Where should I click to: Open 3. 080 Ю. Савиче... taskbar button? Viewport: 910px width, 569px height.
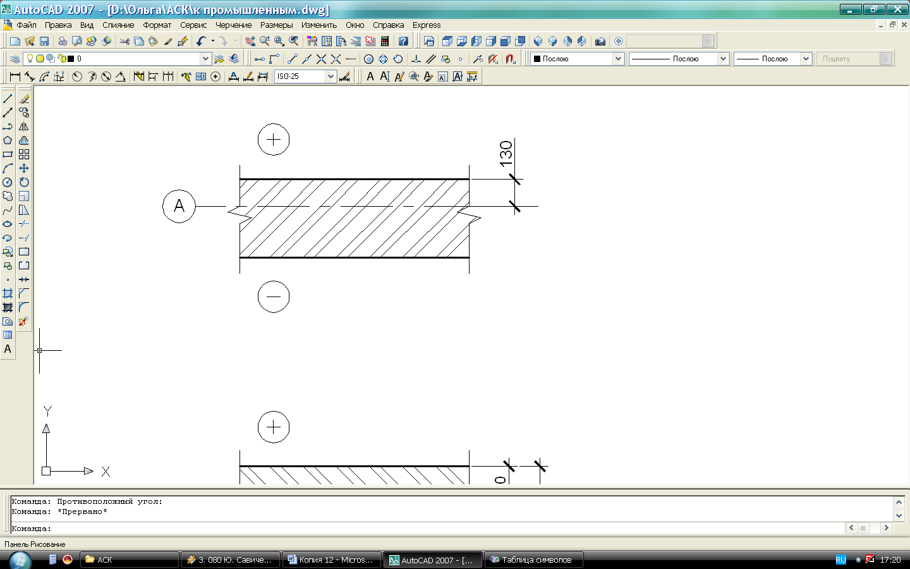coord(231,560)
